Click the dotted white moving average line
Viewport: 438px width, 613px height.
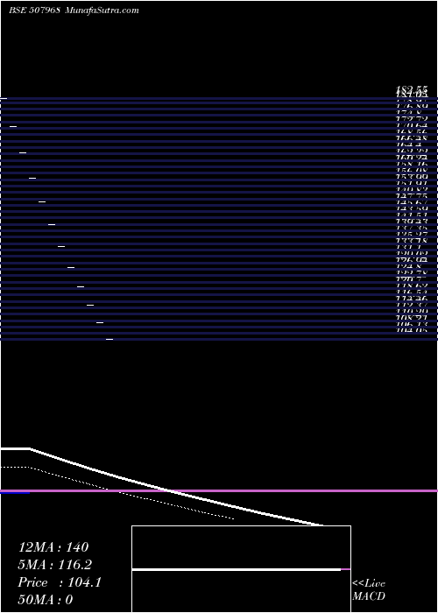pos(117,492)
